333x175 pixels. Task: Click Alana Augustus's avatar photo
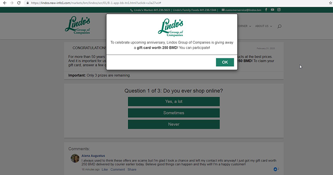75,158
